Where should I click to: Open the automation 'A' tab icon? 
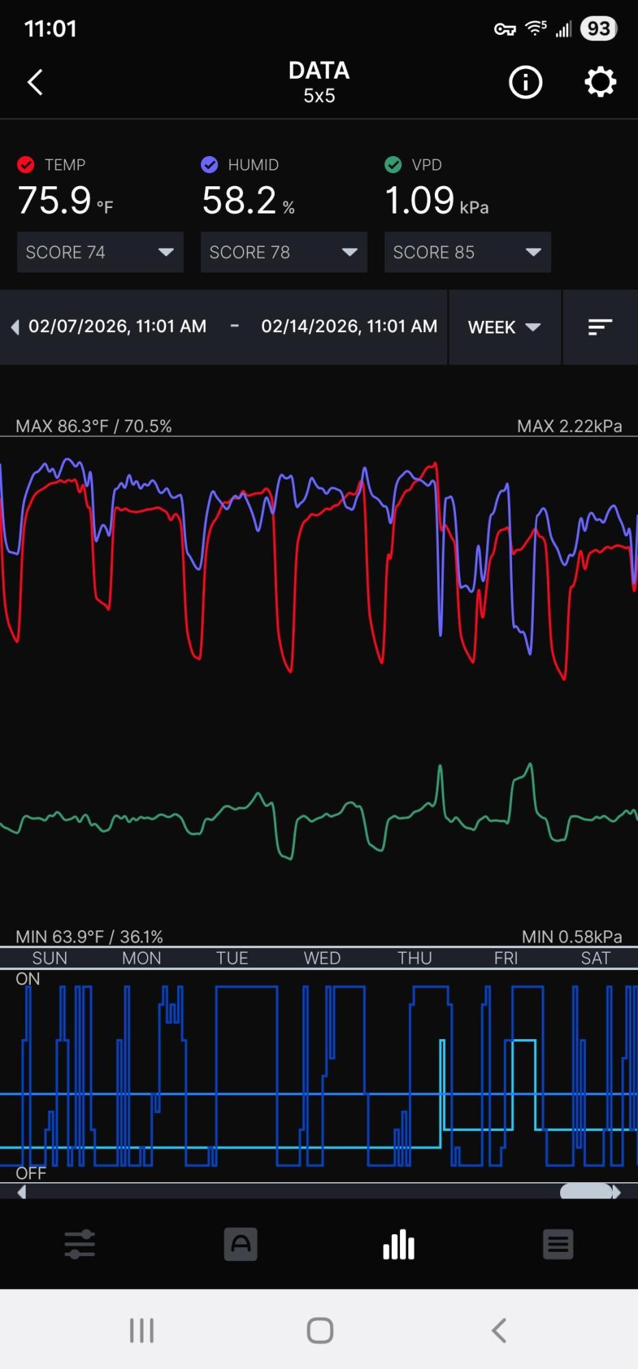pyautogui.click(x=240, y=1244)
